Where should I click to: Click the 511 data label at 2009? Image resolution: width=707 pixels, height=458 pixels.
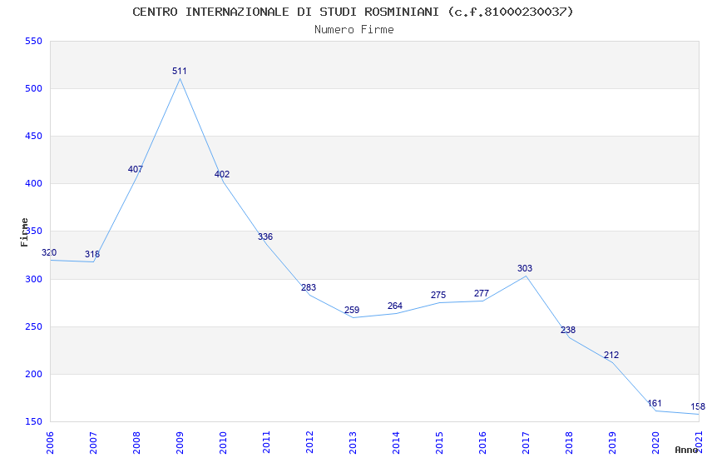click(x=180, y=71)
